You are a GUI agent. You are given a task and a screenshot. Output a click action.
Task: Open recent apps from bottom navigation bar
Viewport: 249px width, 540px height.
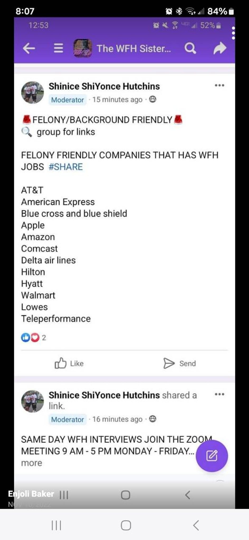56,525
